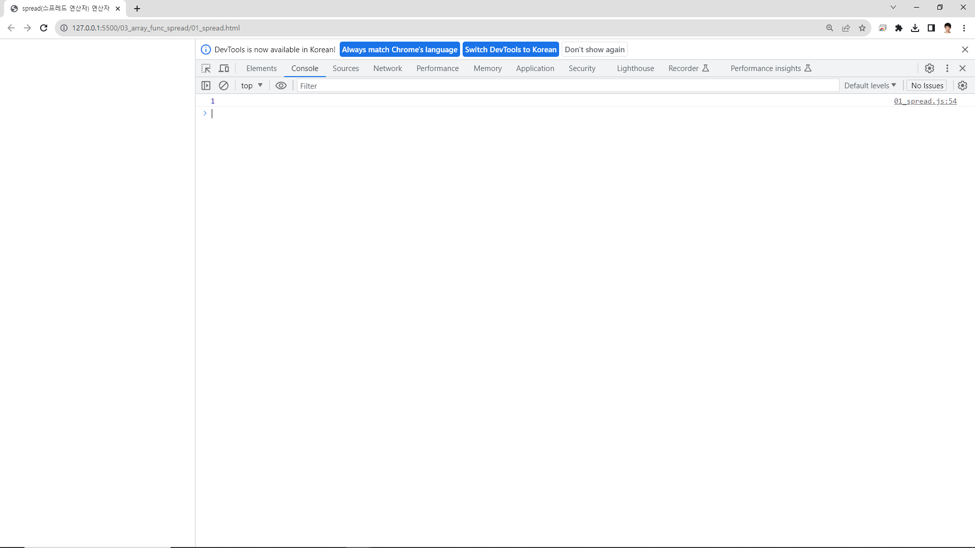
Task: Click Switch DevTools to Korean button
Action: (x=510, y=50)
